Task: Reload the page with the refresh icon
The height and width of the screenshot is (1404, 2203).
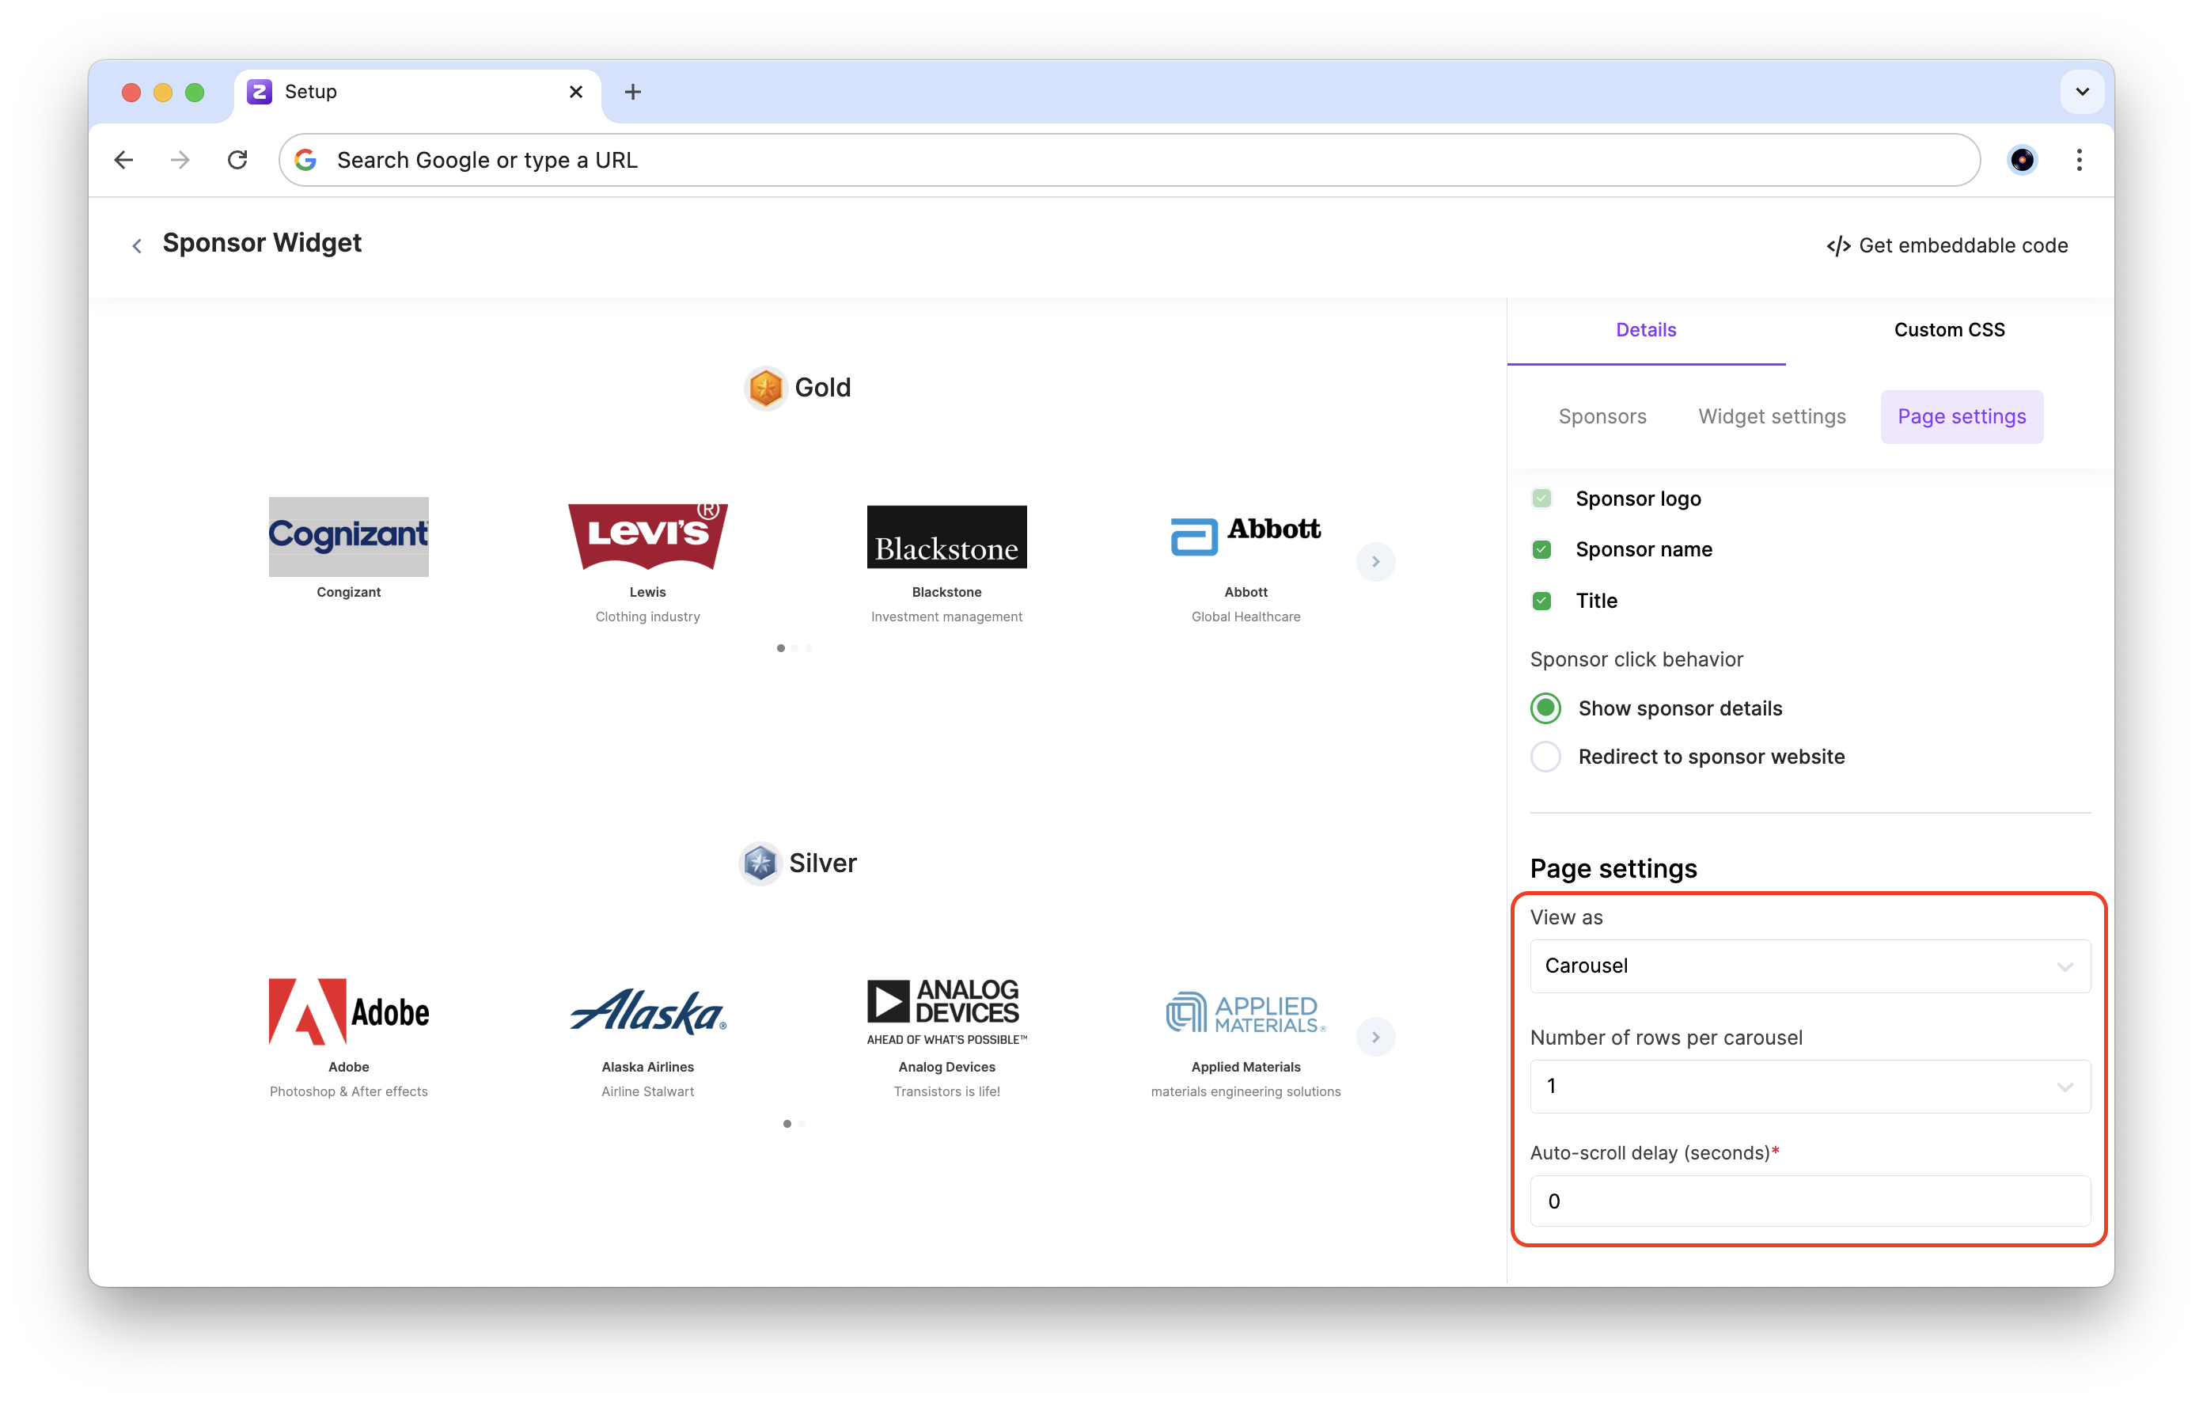Action: (x=238, y=160)
